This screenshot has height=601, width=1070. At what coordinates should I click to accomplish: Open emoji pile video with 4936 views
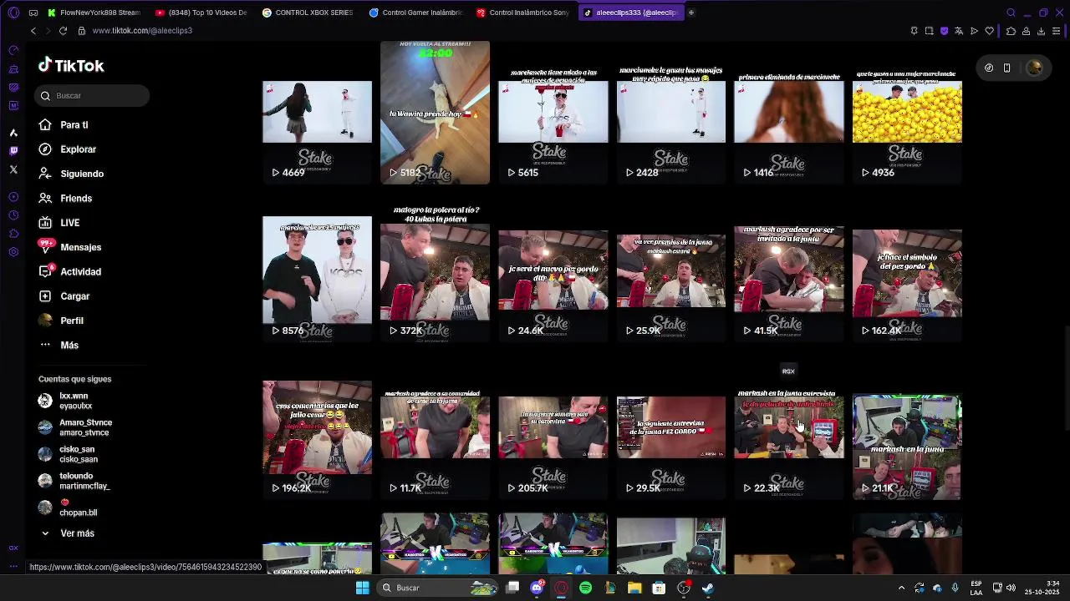click(x=907, y=113)
